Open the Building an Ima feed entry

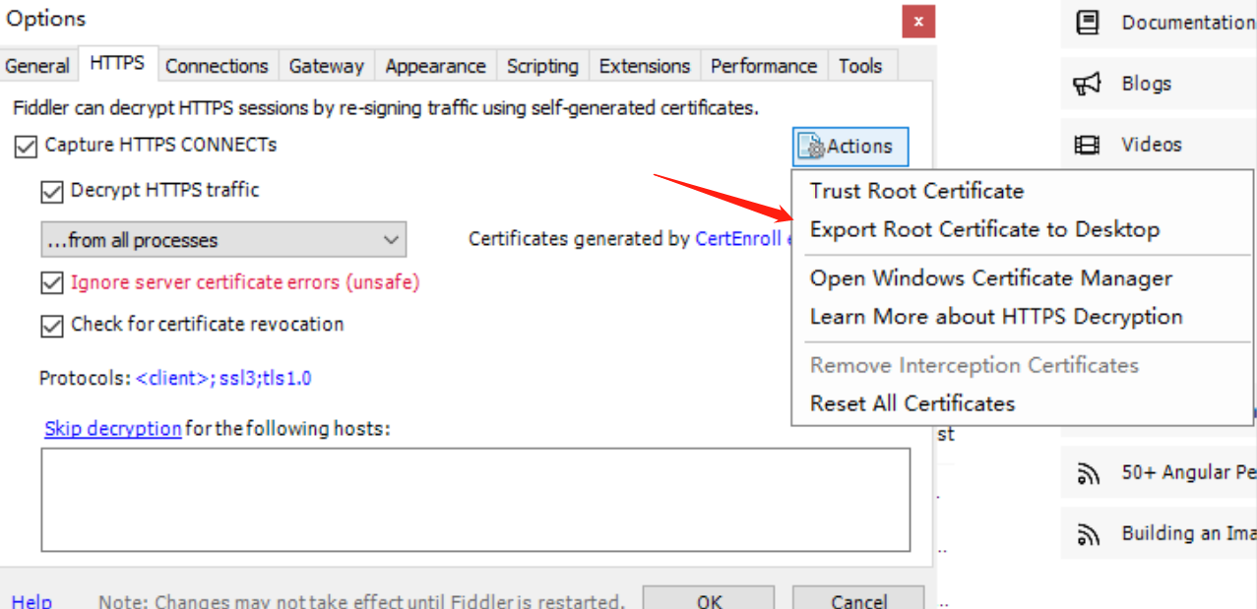point(1189,534)
